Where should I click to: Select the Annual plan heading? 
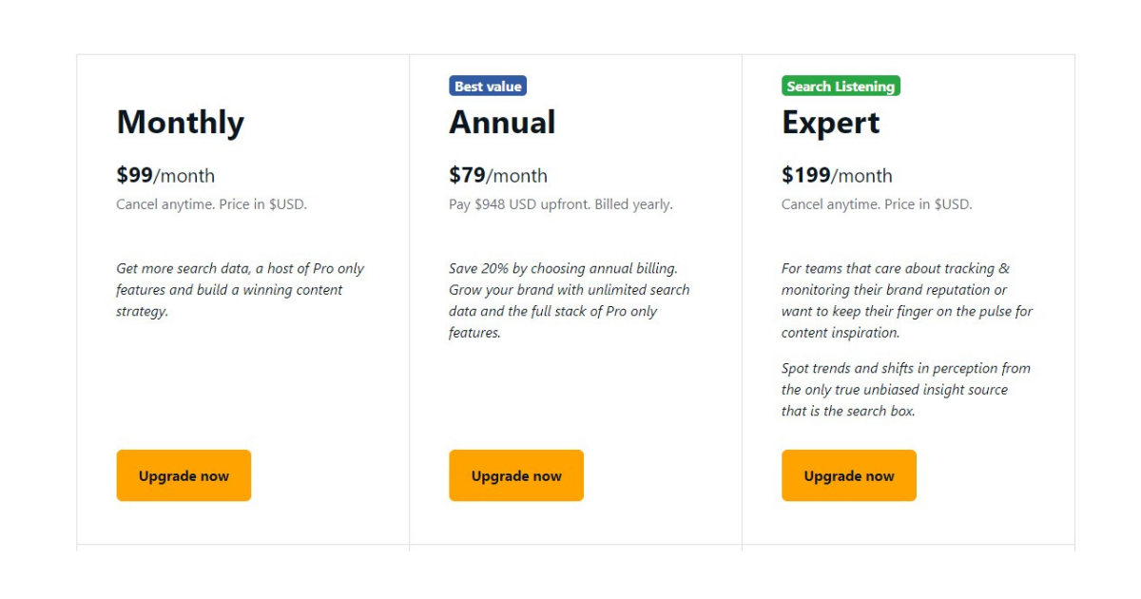tap(502, 123)
